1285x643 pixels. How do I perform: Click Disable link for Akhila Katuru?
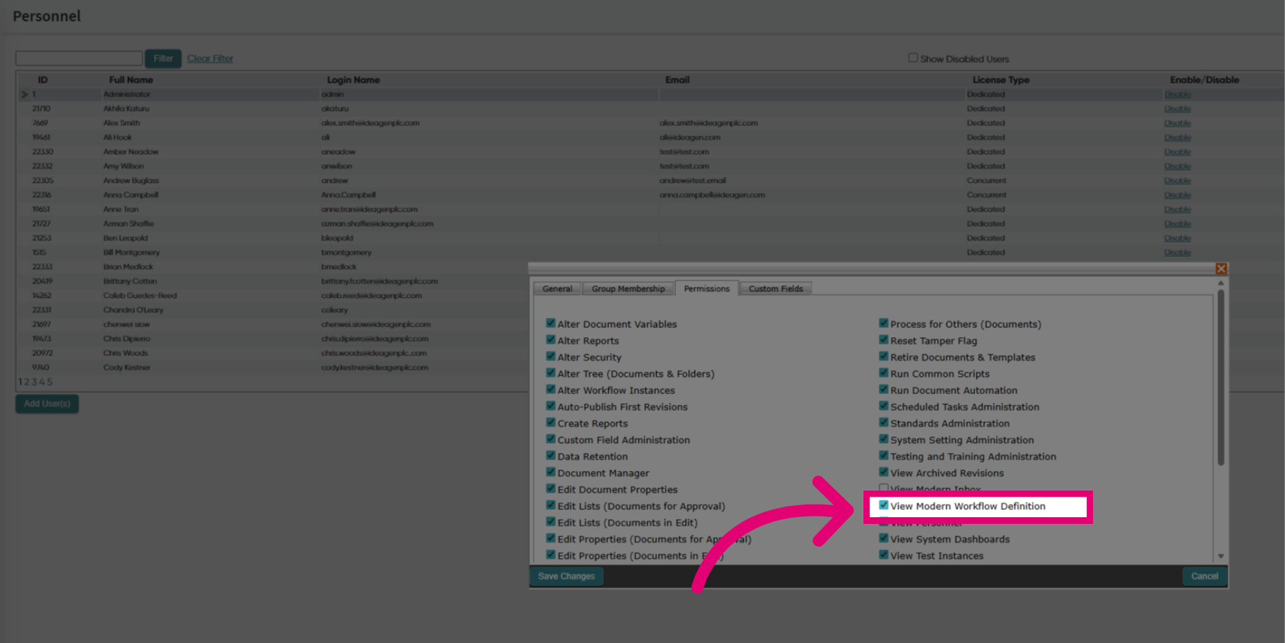click(x=1177, y=109)
